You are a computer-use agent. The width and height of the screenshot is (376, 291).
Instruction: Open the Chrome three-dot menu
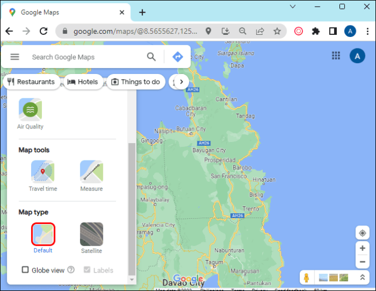click(x=367, y=31)
